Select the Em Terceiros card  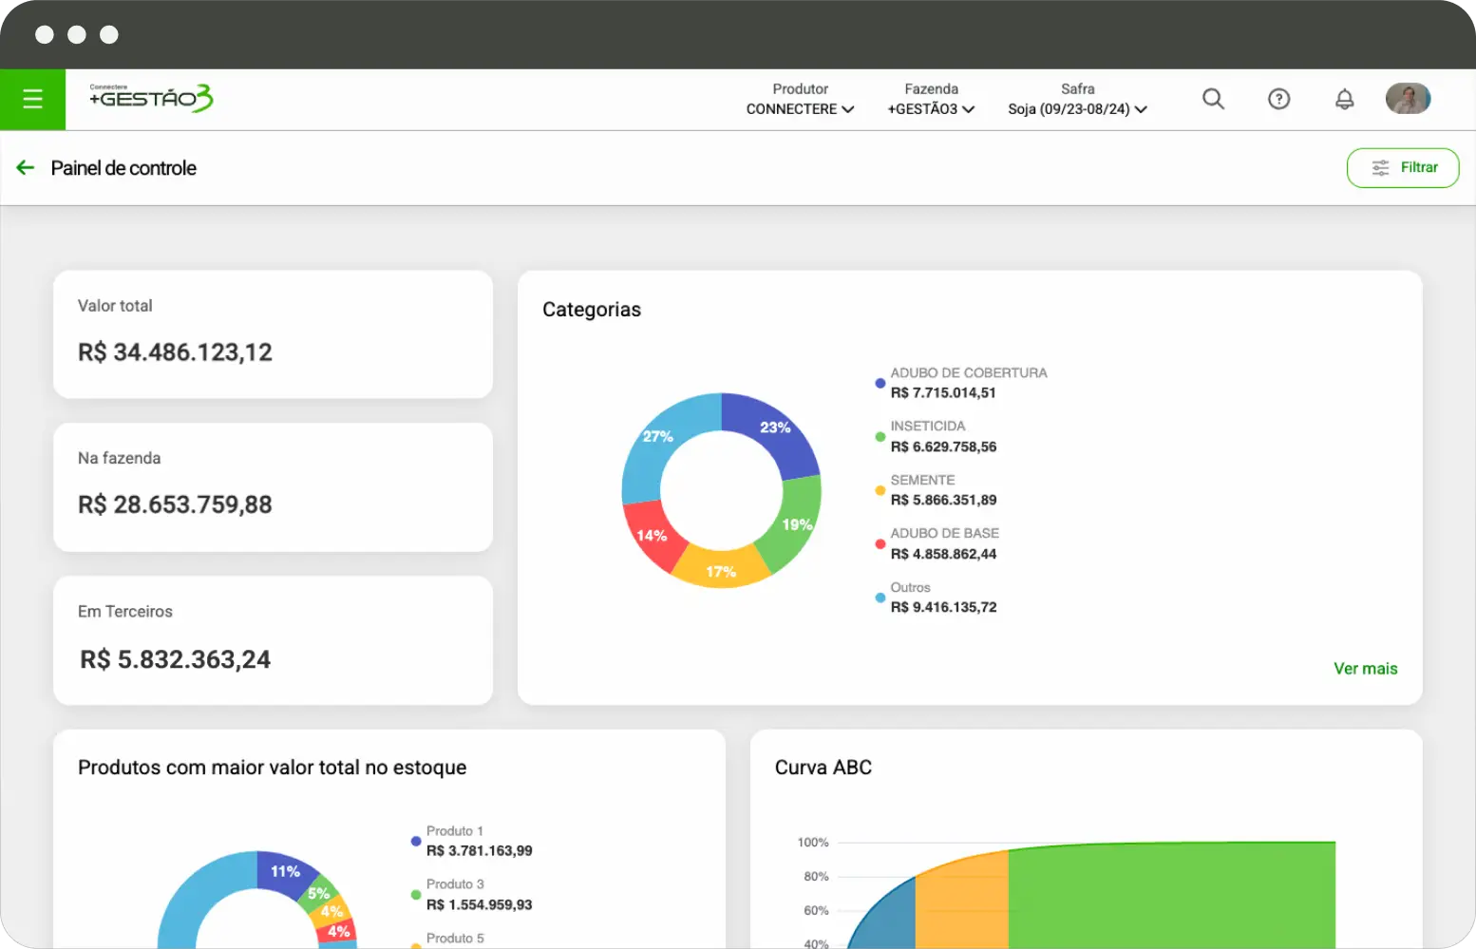[x=273, y=640]
